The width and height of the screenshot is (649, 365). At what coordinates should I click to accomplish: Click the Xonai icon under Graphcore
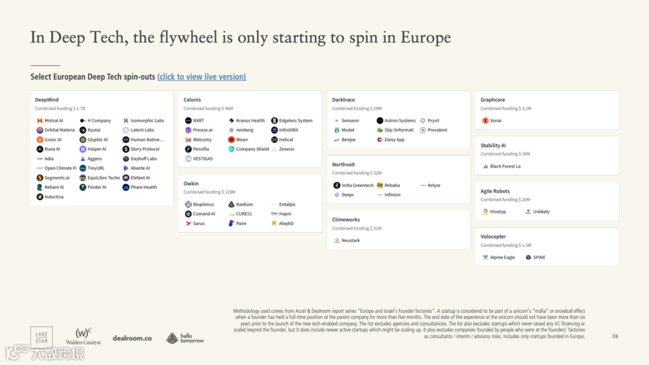[x=485, y=121]
